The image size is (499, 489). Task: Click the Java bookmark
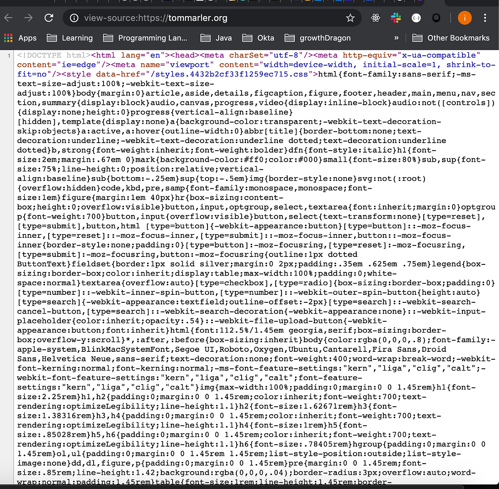216,38
